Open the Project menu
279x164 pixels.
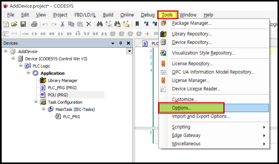(x=60, y=15)
